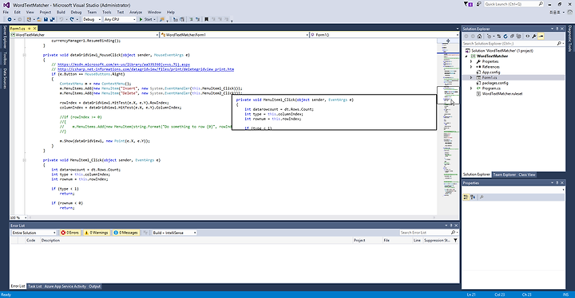This screenshot has height=298, width=575.
Task: Click the Start debugging button
Action: click(x=146, y=19)
